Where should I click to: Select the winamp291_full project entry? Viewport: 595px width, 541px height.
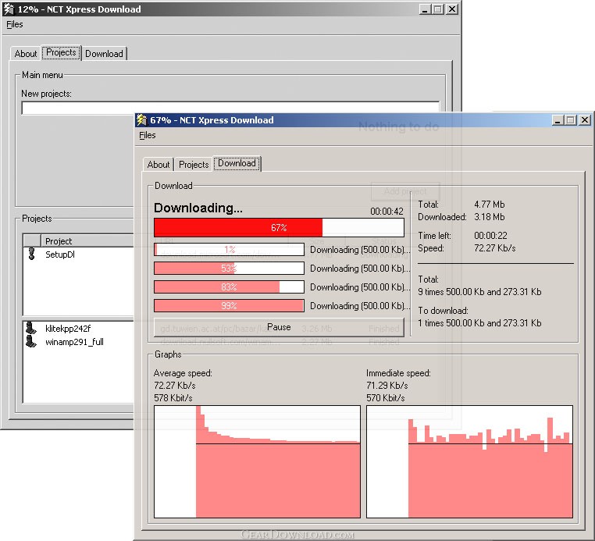coord(79,342)
